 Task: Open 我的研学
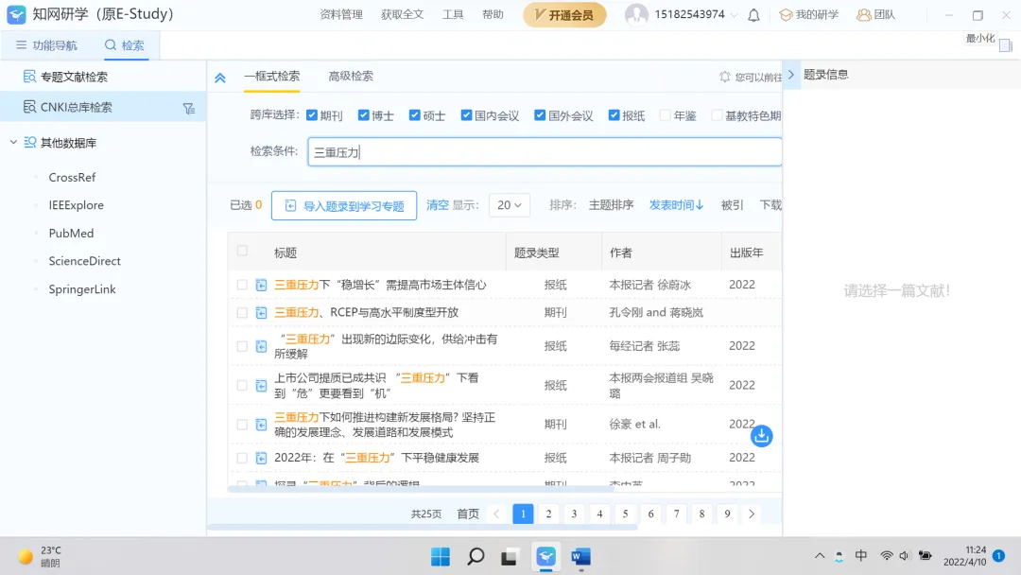808,14
